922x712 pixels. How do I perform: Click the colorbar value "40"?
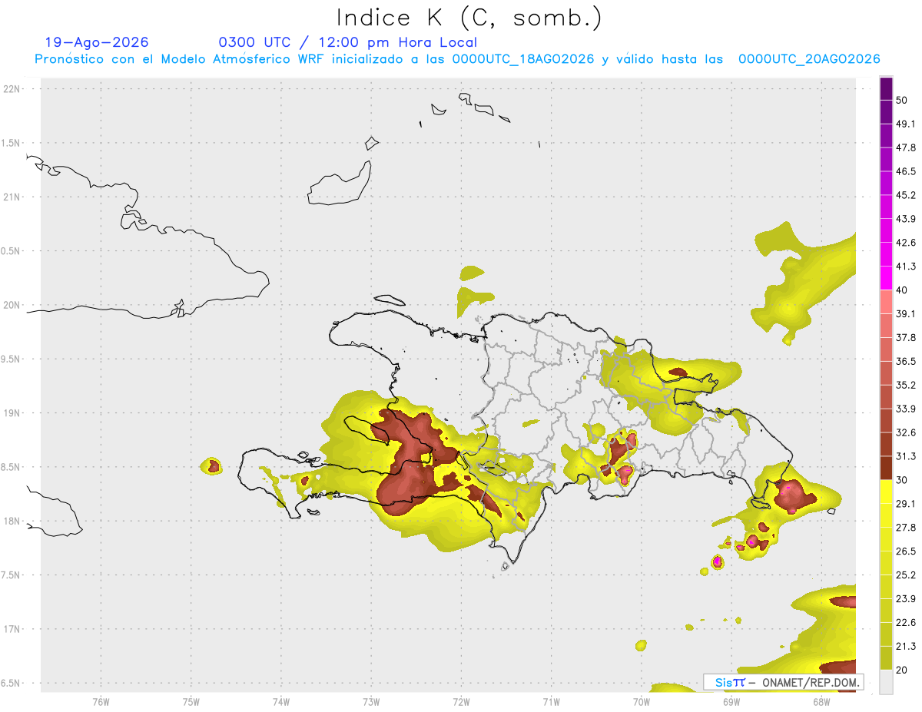click(x=903, y=290)
